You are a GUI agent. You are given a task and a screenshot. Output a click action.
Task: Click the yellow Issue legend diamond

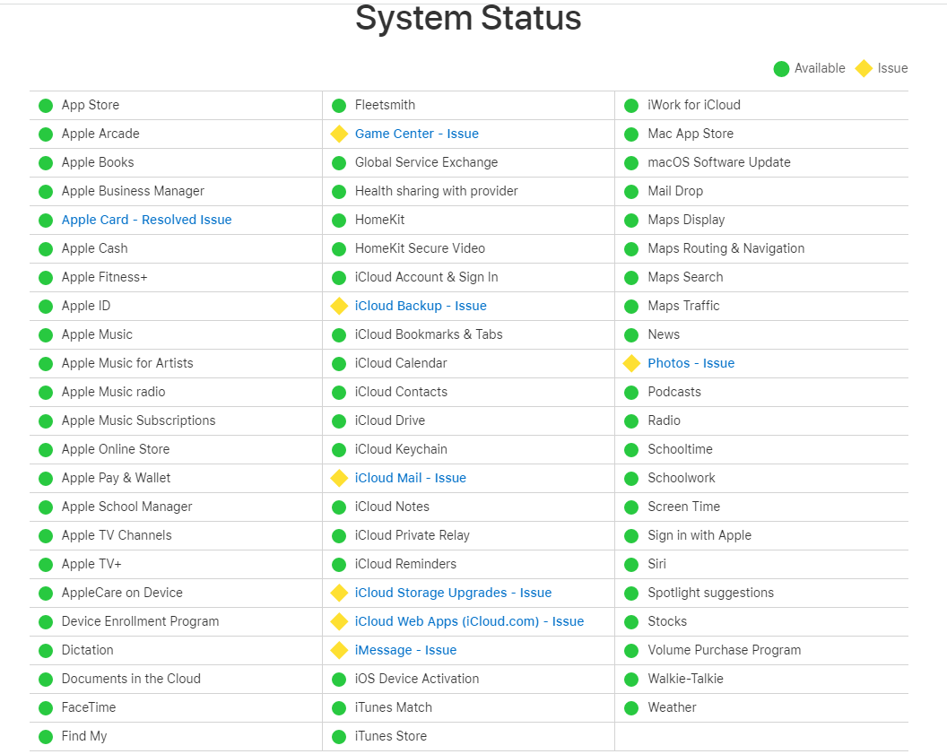(864, 69)
